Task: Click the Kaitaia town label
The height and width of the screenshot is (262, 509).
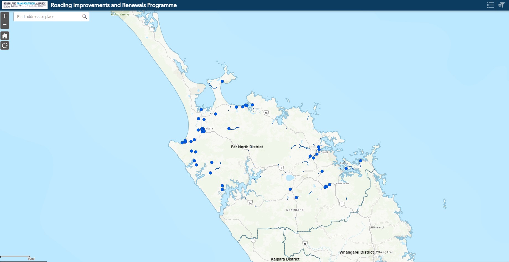Action: [208, 128]
